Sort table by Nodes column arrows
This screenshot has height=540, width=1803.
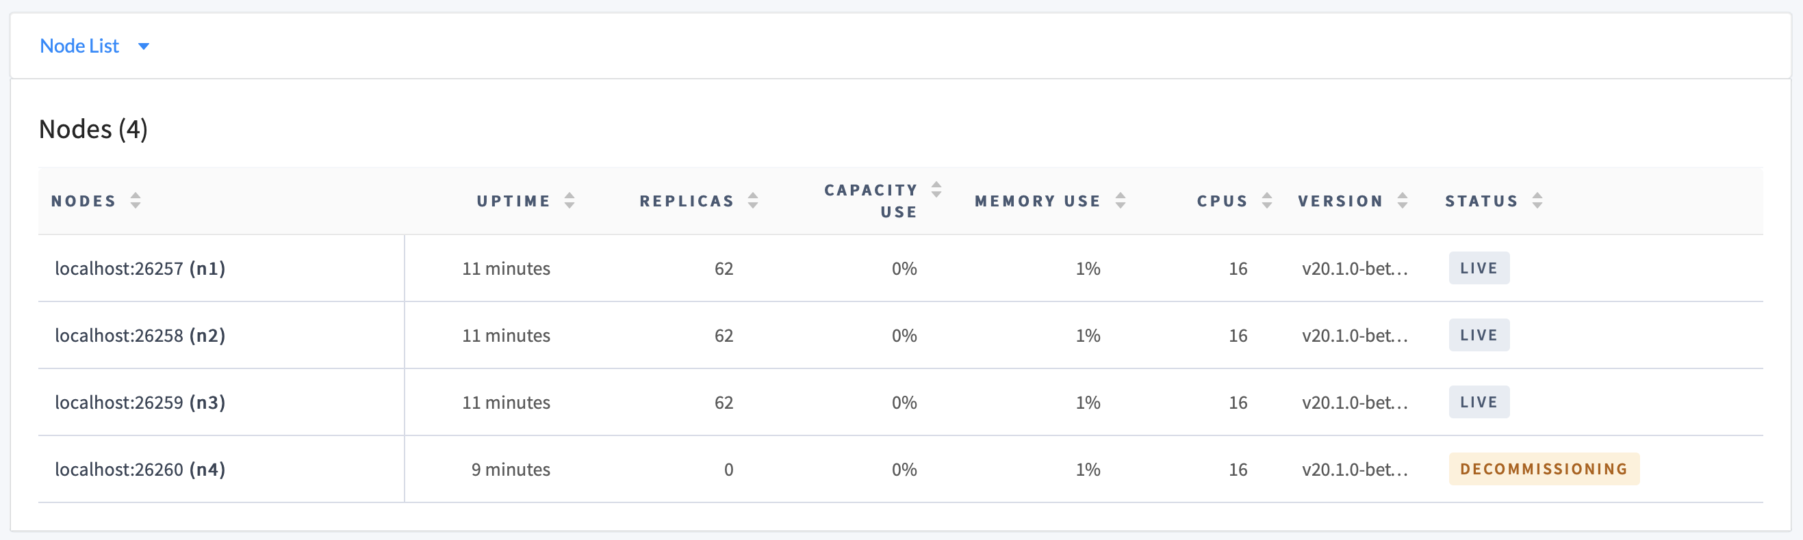pos(136,201)
